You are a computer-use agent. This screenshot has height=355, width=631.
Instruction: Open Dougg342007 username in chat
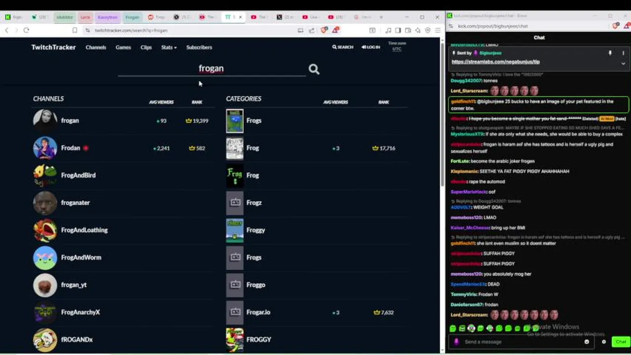(x=466, y=80)
